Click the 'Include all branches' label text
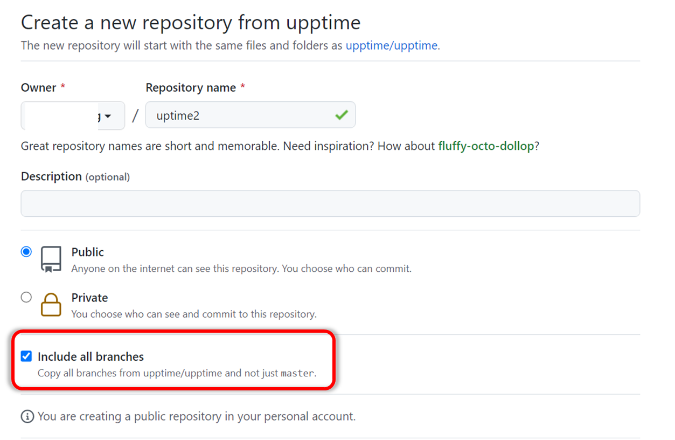 click(91, 356)
